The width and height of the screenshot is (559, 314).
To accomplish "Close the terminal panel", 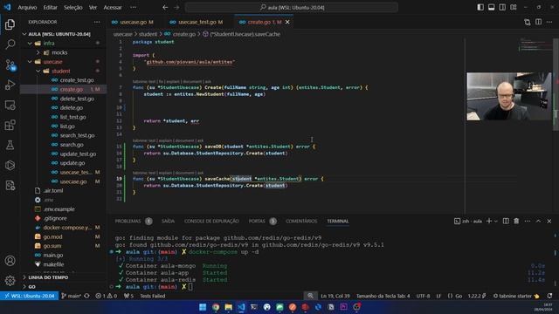I will (549, 221).
